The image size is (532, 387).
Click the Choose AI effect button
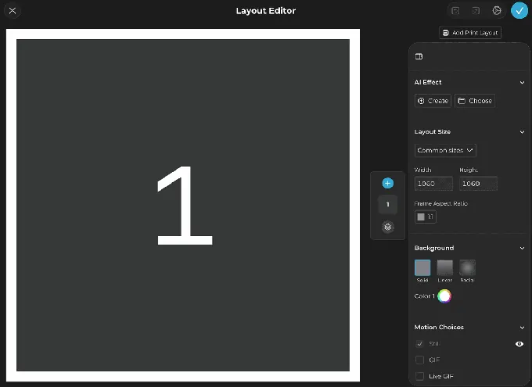point(475,101)
